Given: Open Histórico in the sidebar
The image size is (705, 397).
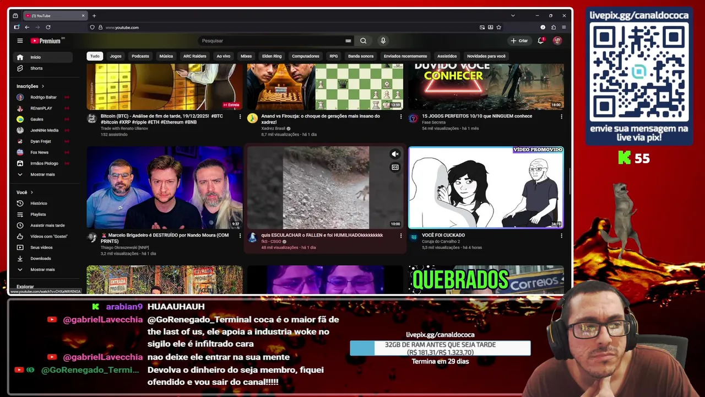Looking at the screenshot, I should pyautogui.click(x=43, y=203).
